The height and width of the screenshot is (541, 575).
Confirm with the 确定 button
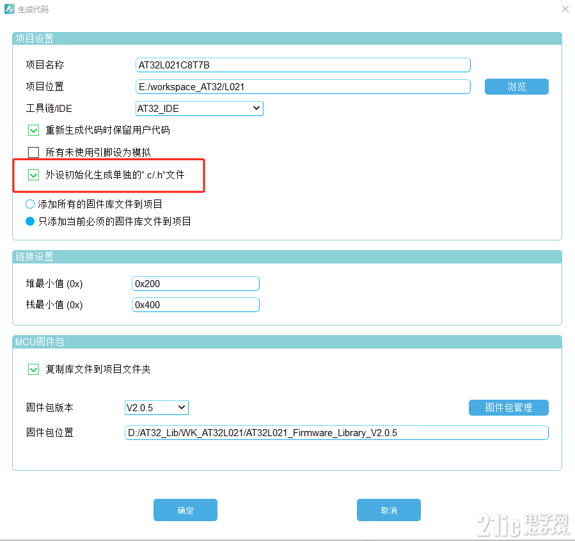click(185, 510)
